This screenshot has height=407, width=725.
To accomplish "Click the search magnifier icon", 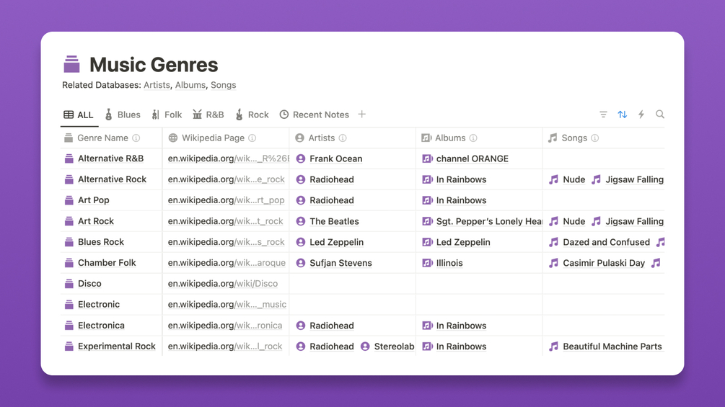I will pos(659,115).
